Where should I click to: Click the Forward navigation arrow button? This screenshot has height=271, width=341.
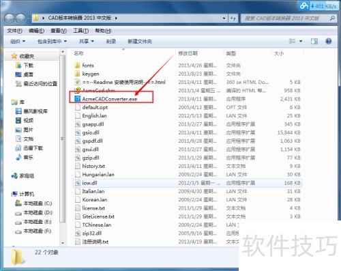point(21,18)
